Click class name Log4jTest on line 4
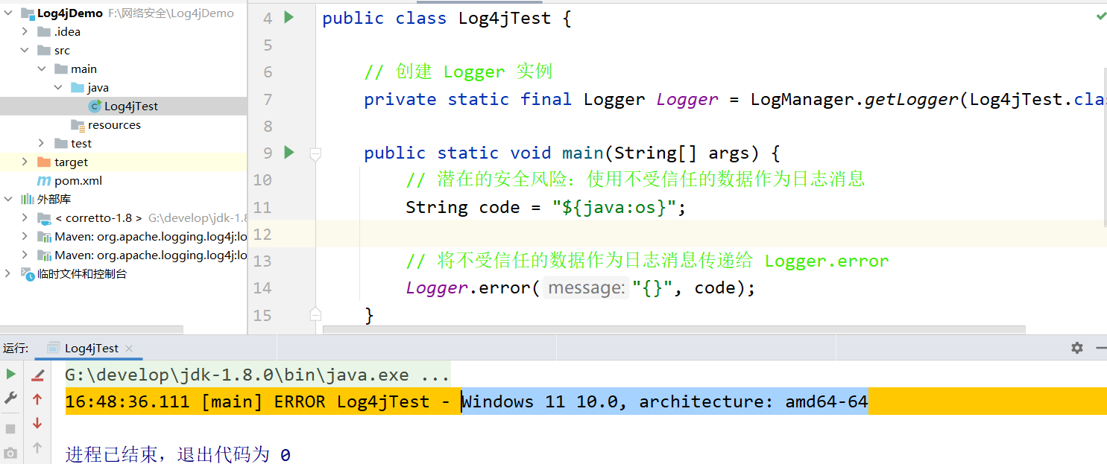Image resolution: width=1107 pixels, height=464 pixels. (x=505, y=19)
